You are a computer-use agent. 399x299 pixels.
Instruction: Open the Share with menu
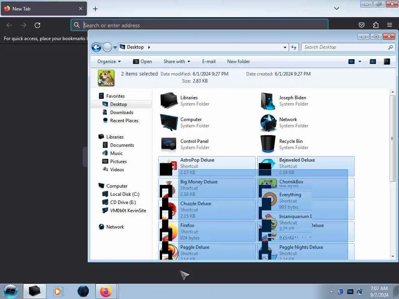[x=177, y=62]
